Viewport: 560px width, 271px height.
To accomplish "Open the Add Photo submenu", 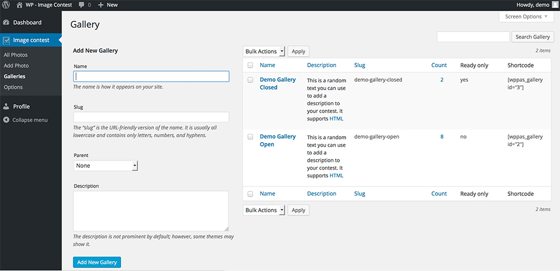I will (16, 66).
